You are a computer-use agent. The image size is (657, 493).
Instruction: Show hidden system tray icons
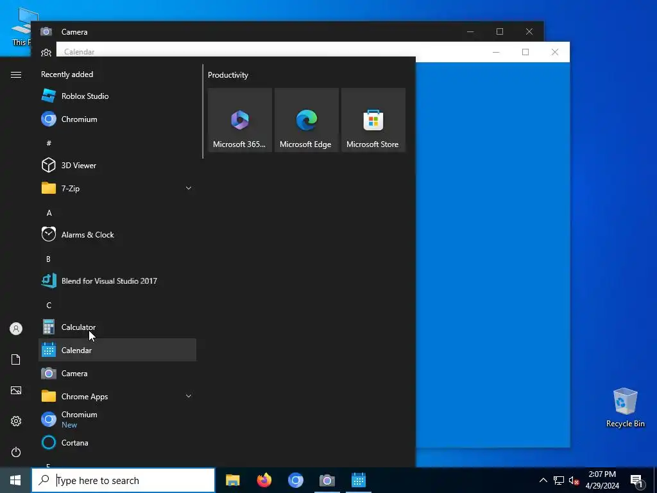[543, 480]
